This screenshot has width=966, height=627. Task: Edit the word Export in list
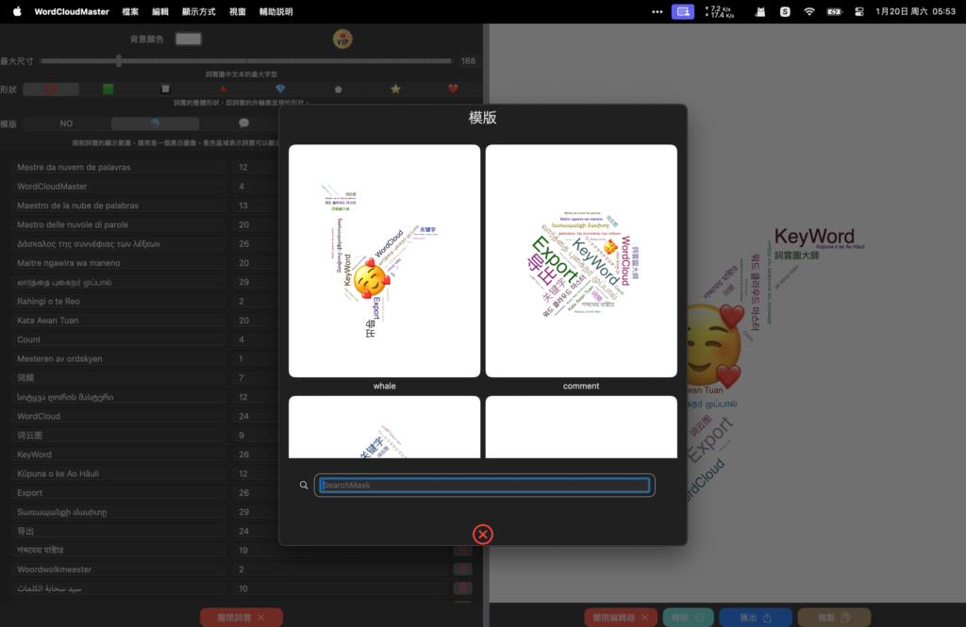pos(118,493)
